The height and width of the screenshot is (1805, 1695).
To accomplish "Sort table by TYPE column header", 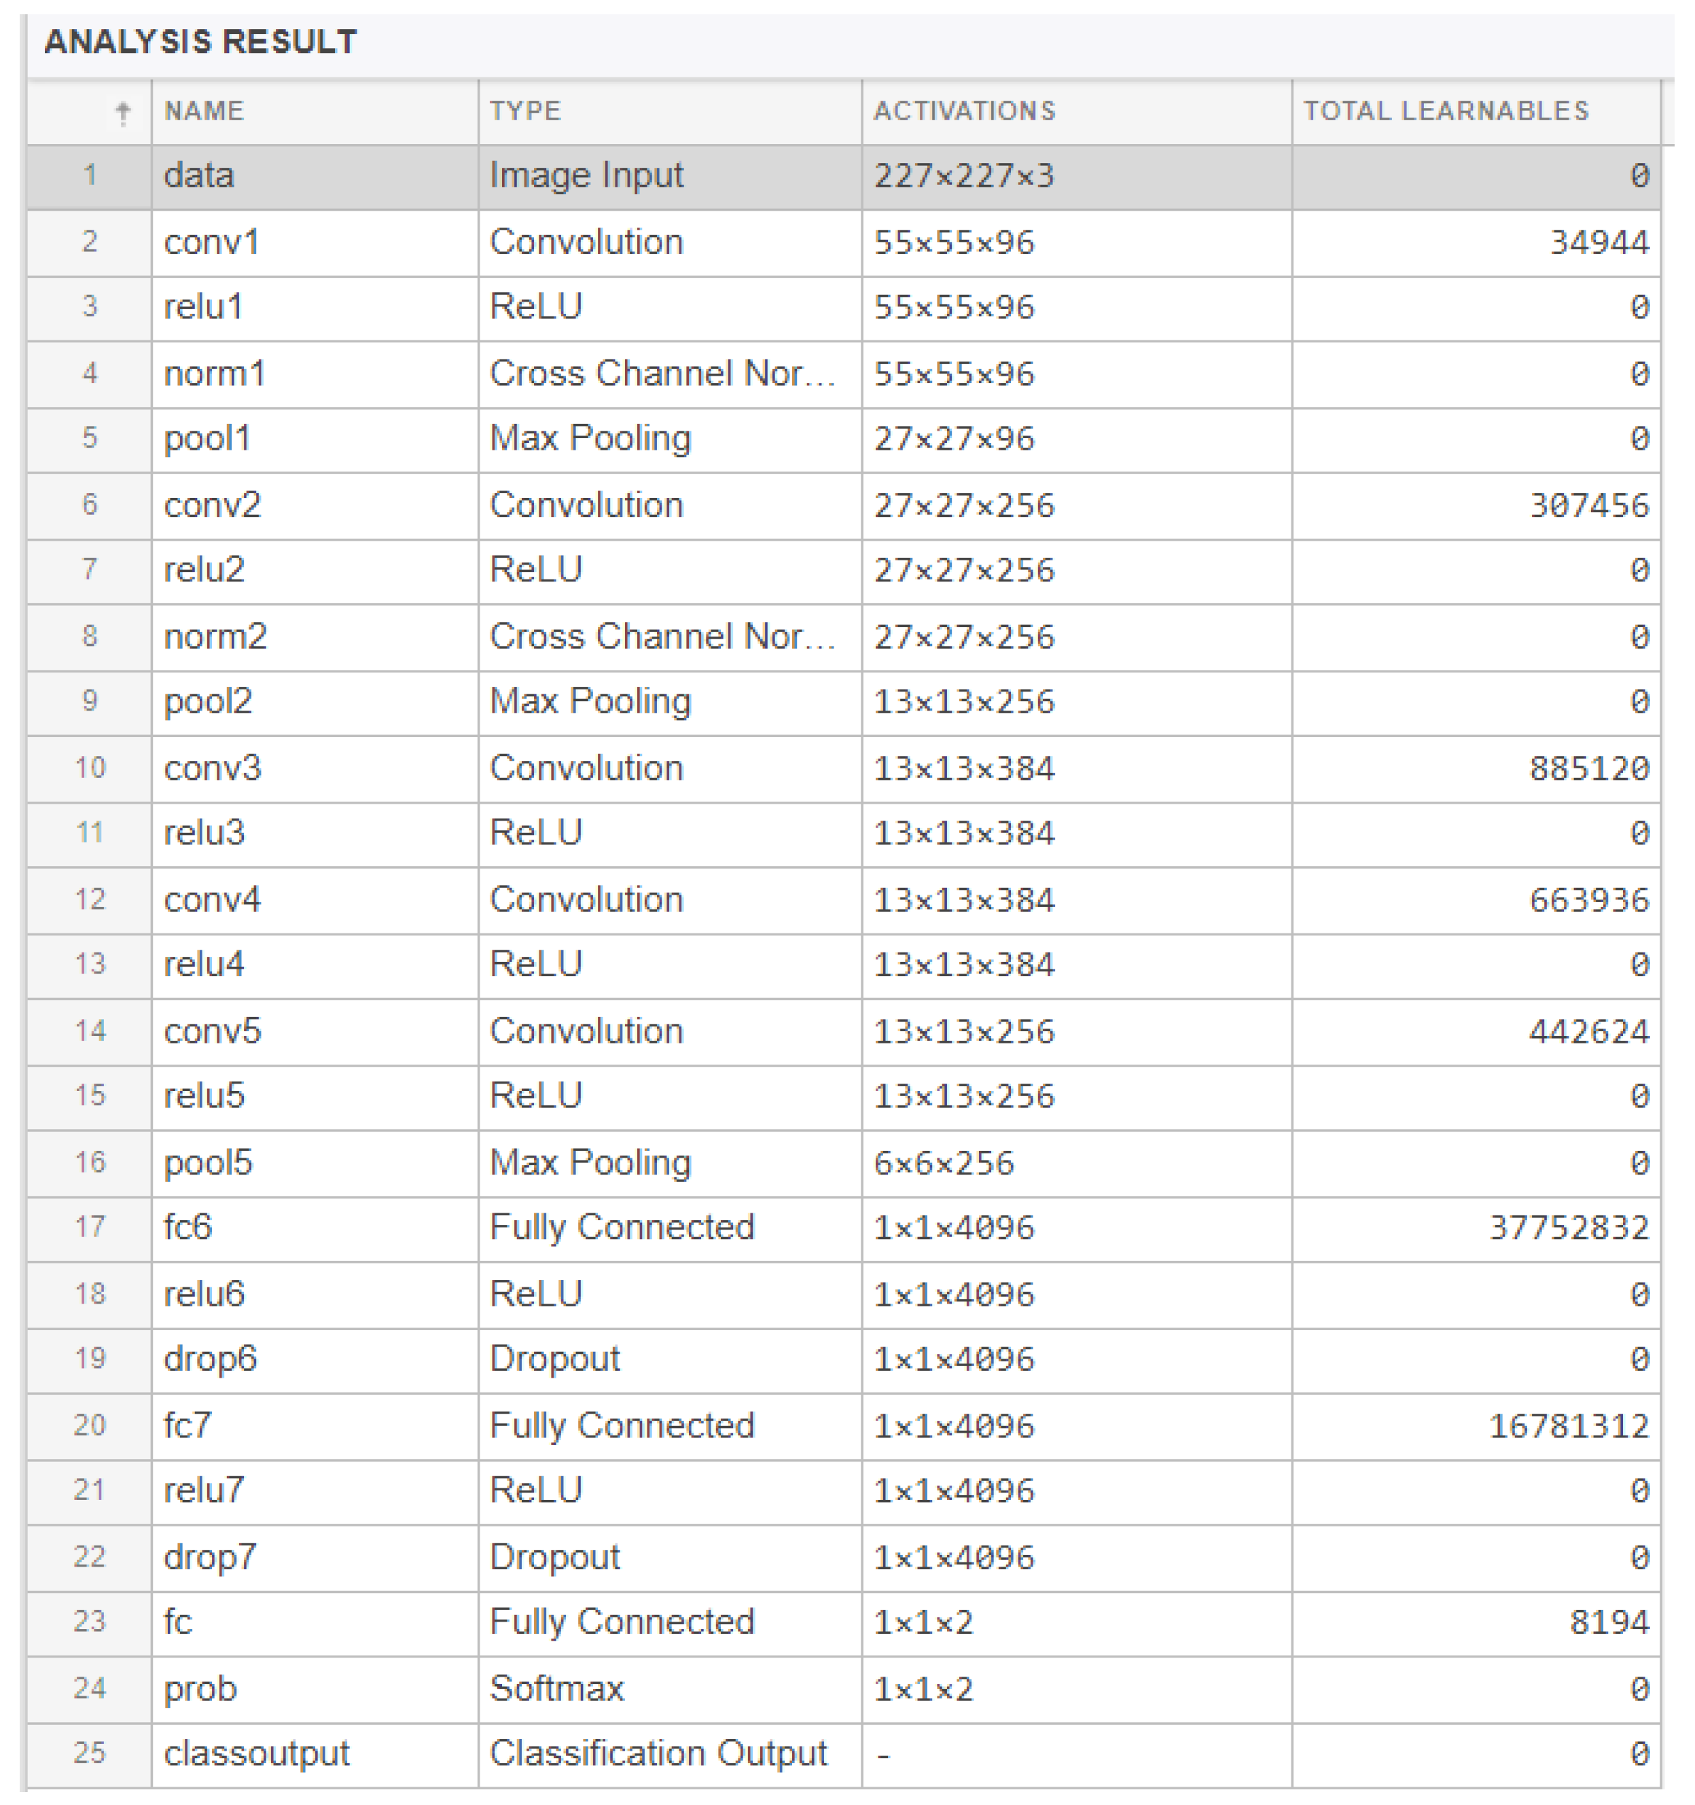I will (526, 111).
